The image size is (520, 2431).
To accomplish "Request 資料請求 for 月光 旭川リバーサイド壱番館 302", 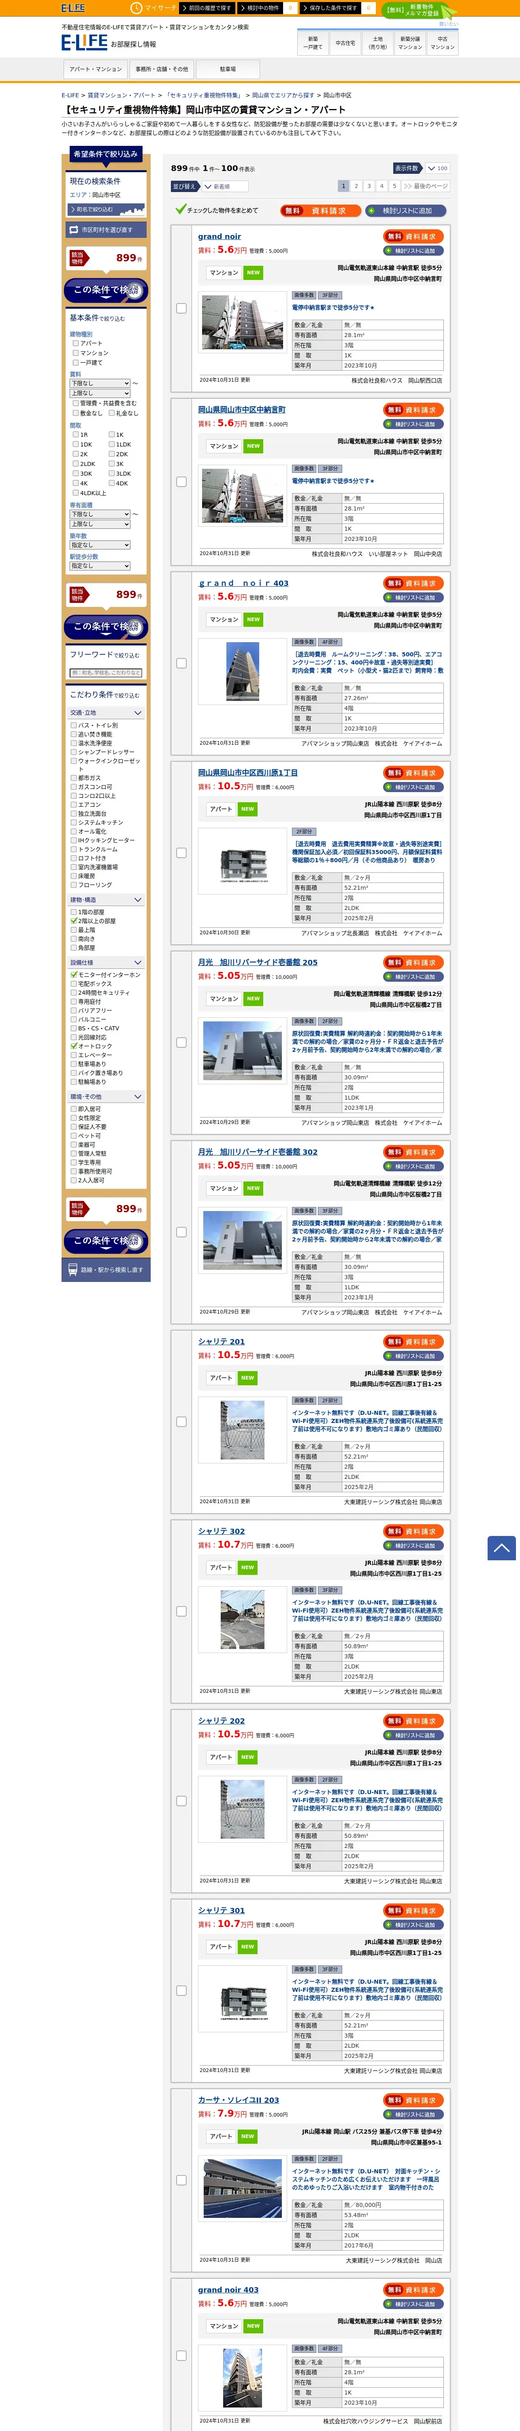I will click(x=413, y=1151).
